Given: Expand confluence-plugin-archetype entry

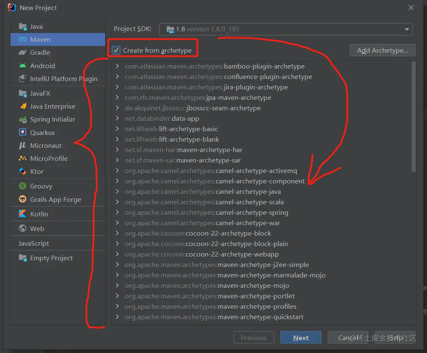Looking at the screenshot, I should 117,76.
